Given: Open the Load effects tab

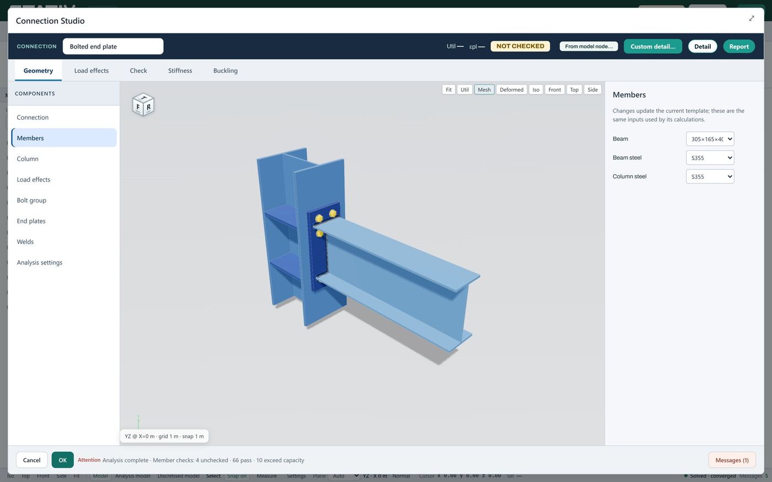Looking at the screenshot, I should point(92,71).
